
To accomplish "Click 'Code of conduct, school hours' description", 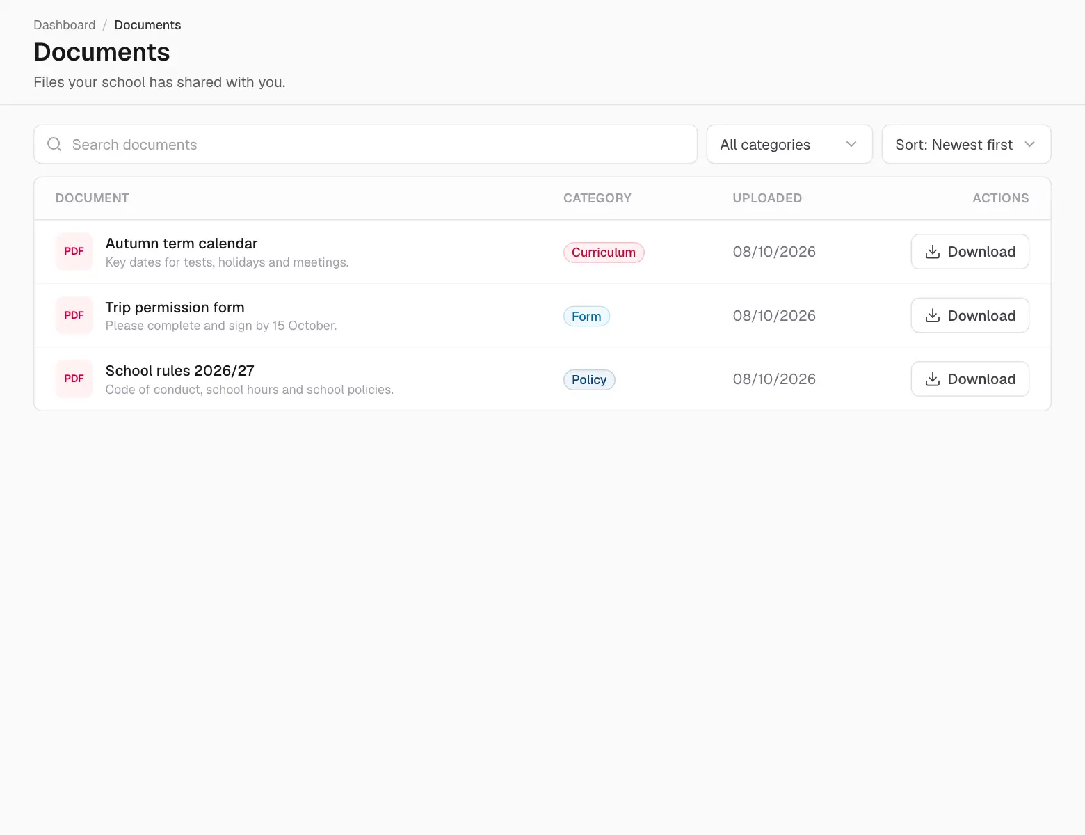I will coord(250,390).
